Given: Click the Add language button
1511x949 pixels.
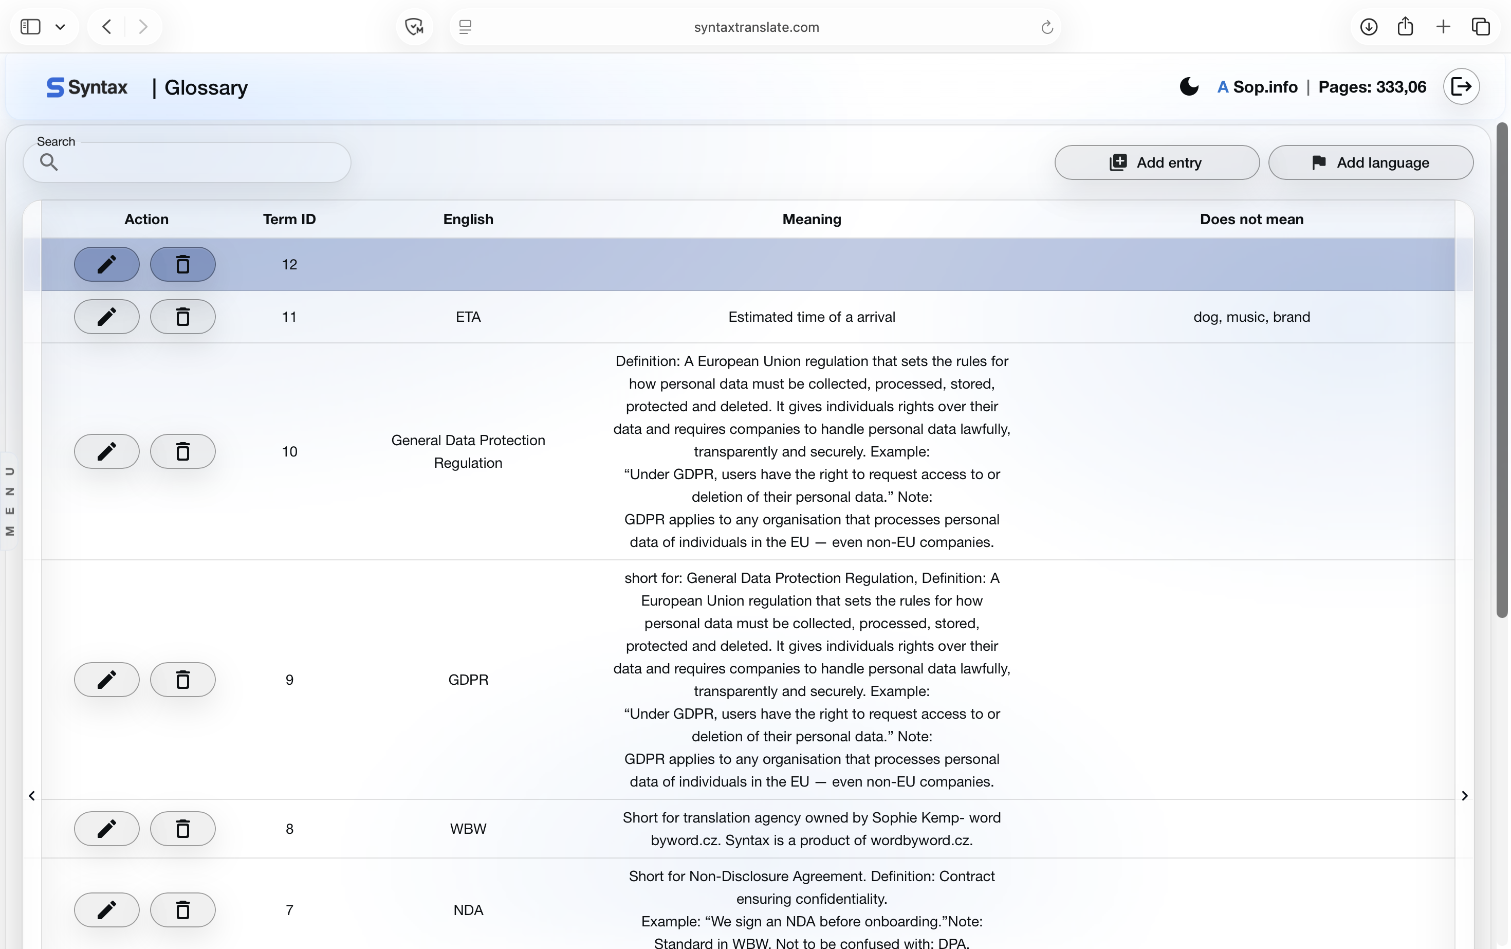Looking at the screenshot, I should [1372, 162].
